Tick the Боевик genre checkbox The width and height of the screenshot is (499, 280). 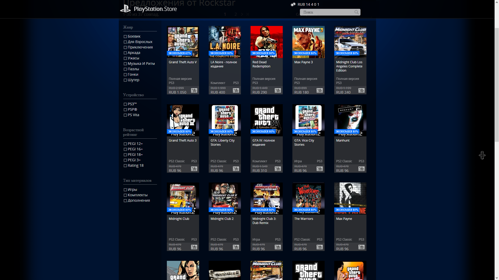click(x=125, y=37)
